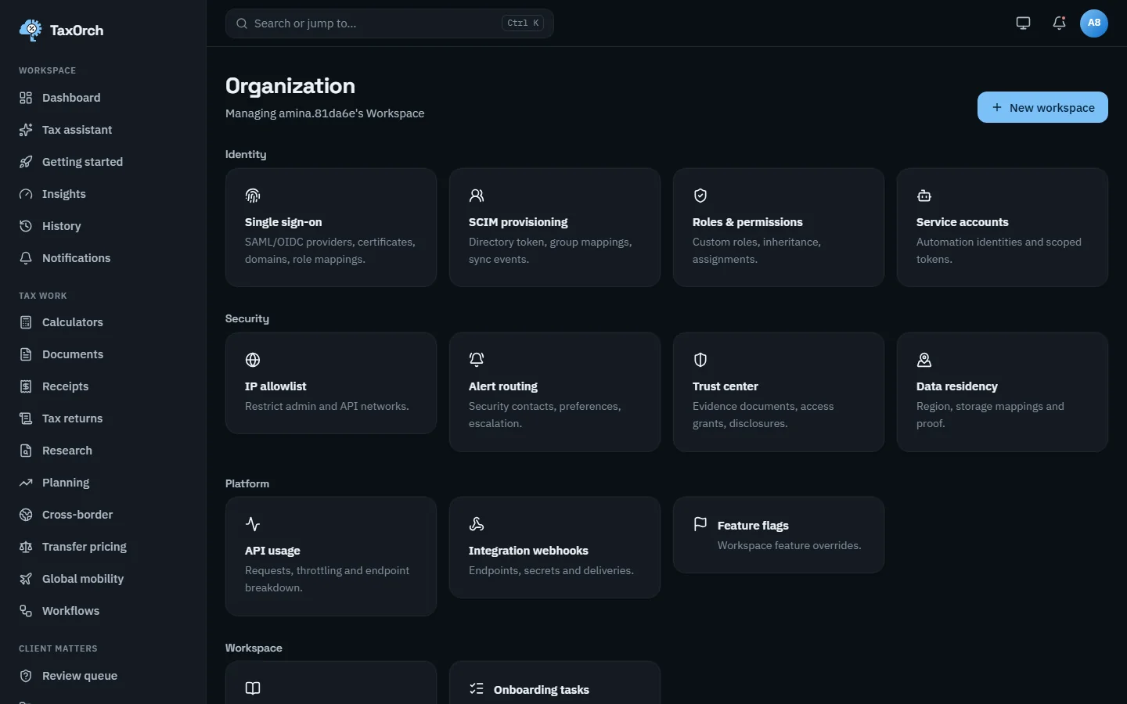The image size is (1127, 704).
Task: Click the Single sign-on fingerprint icon
Action: pyautogui.click(x=253, y=196)
